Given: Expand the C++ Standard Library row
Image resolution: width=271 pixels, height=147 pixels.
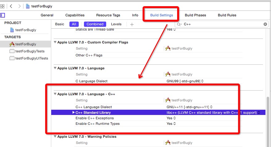Looking at the screenshot, I should pyautogui.click(x=73, y=112).
